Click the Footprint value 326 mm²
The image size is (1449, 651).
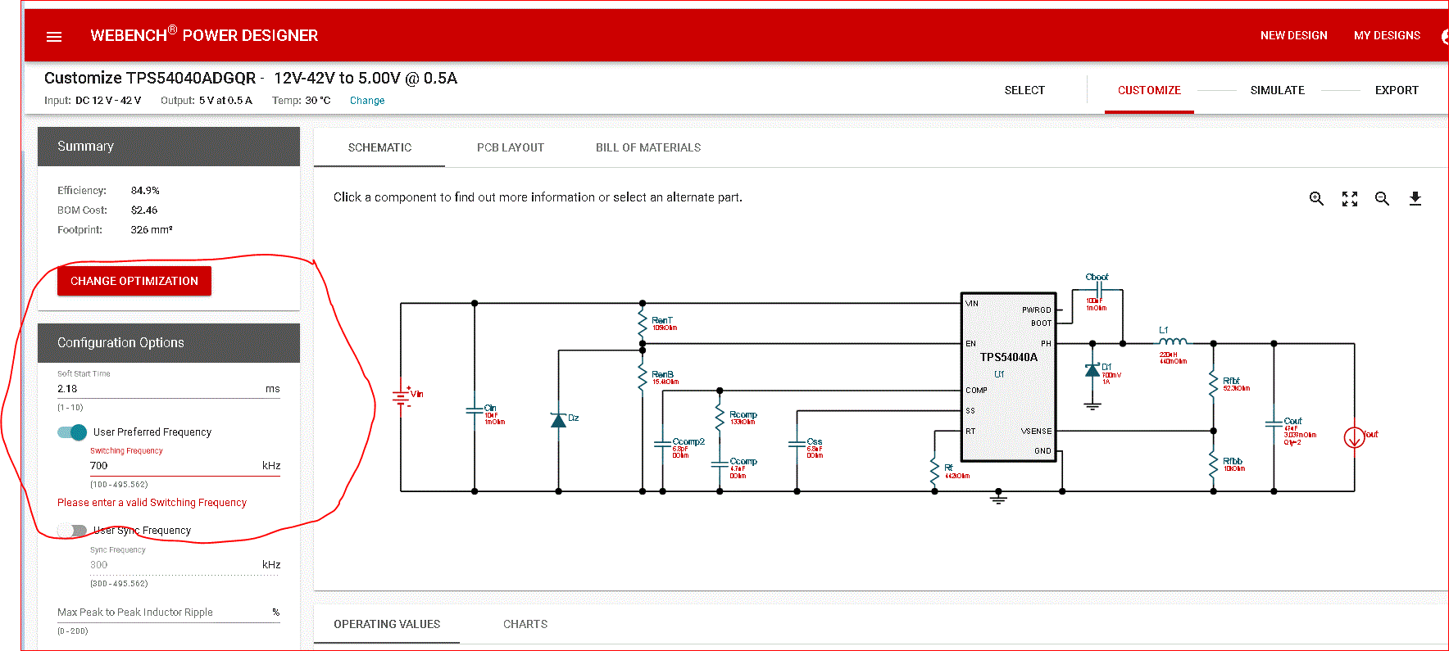[152, 229]
